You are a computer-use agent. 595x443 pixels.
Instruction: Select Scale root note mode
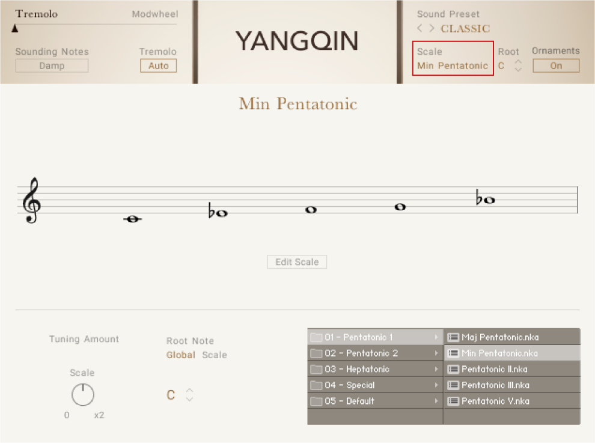[215, 355]
